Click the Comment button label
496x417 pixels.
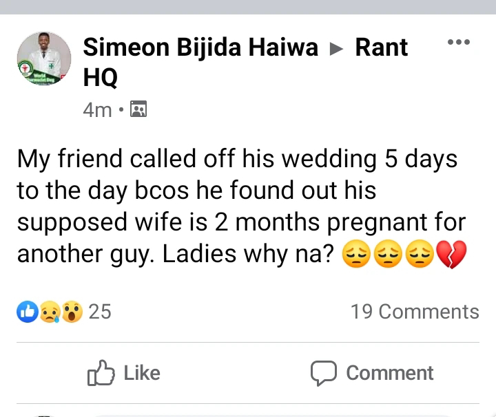(390, 373)
